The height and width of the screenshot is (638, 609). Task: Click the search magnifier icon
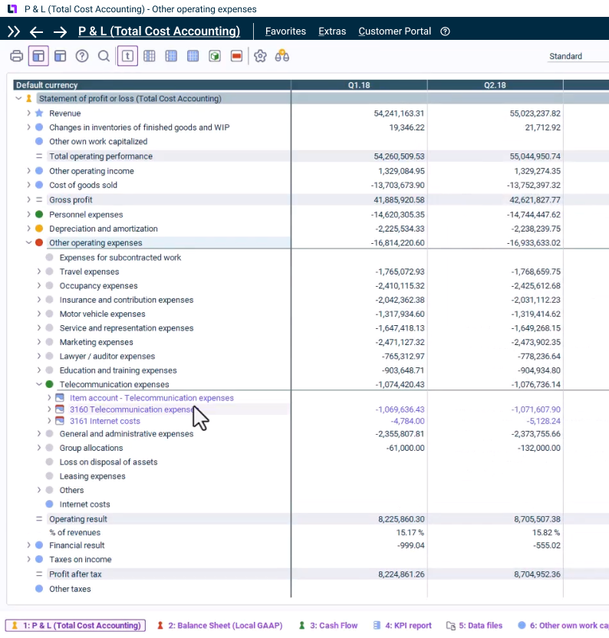coord(104,56)
